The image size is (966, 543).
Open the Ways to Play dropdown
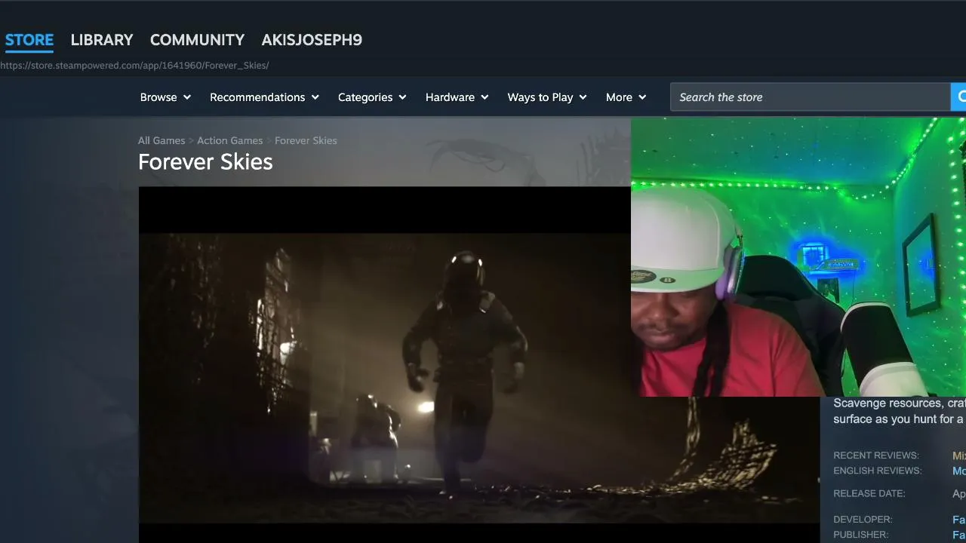tap(547, 97)
